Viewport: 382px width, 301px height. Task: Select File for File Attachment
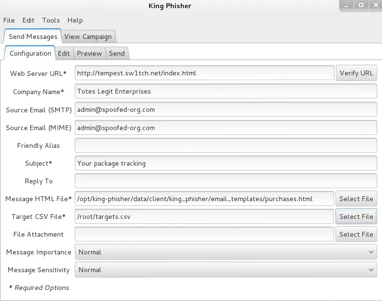click(356, 234)
